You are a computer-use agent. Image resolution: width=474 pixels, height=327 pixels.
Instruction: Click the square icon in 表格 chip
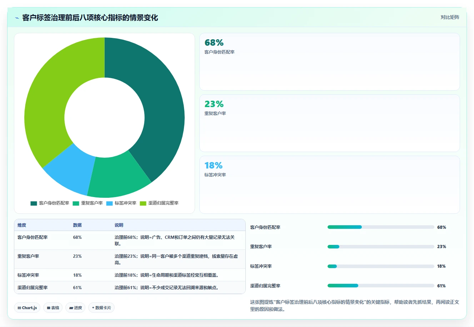[49, 308]
